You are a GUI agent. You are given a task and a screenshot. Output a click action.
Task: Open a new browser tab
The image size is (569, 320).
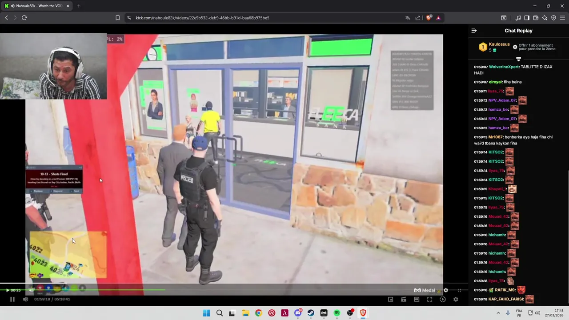(79, 6)
